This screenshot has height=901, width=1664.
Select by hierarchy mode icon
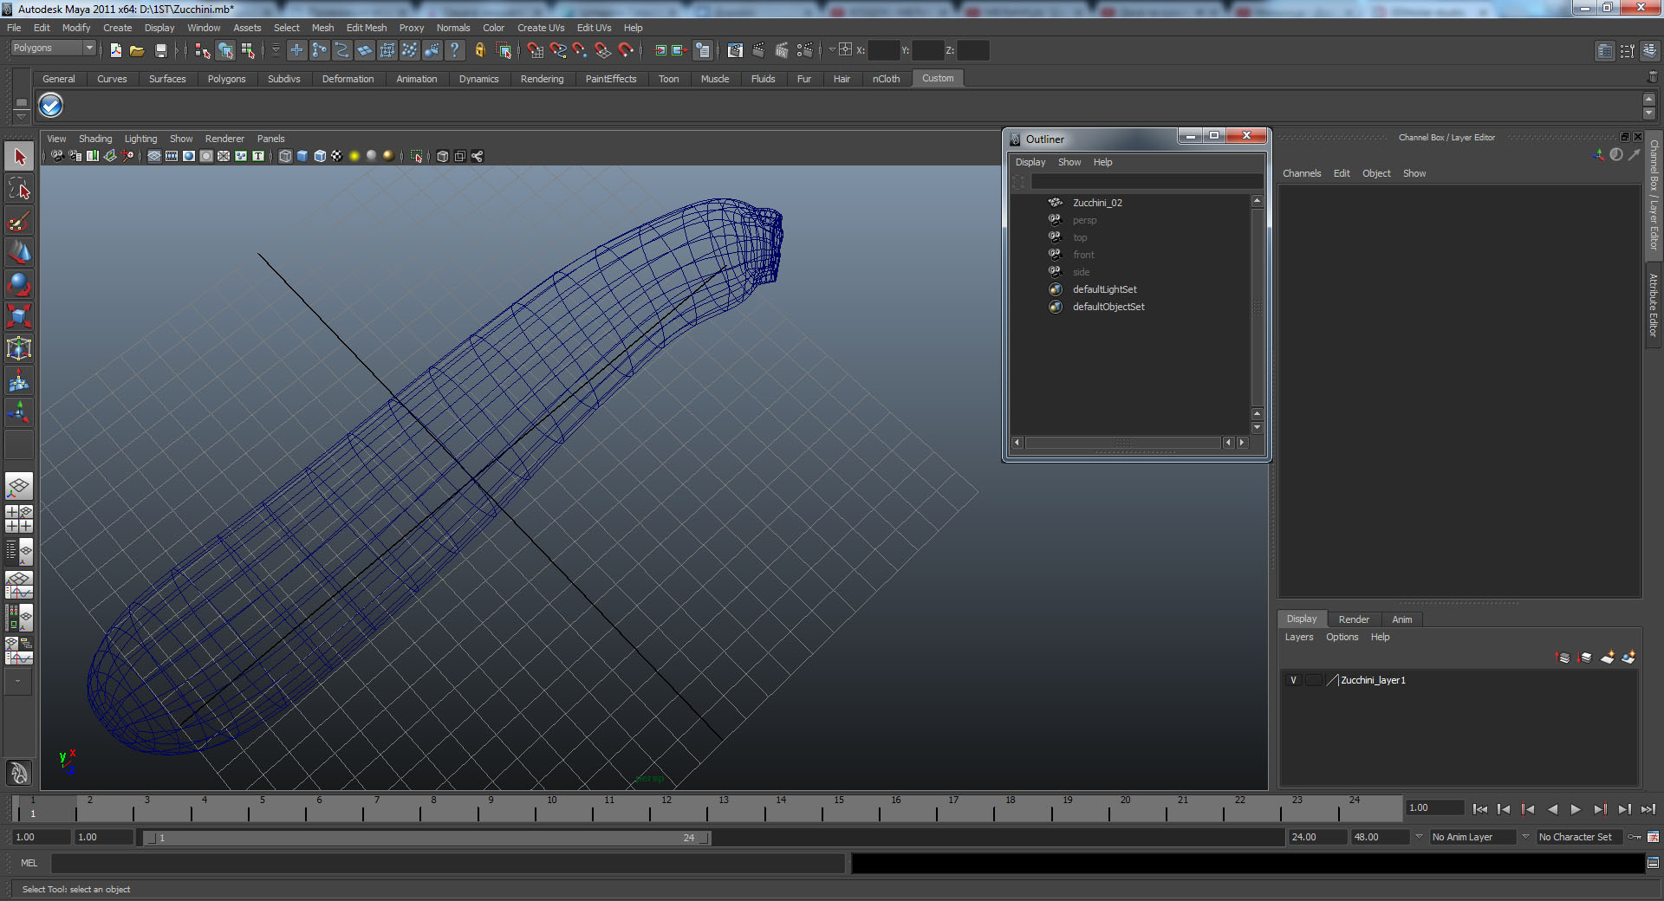coord(203,50)
